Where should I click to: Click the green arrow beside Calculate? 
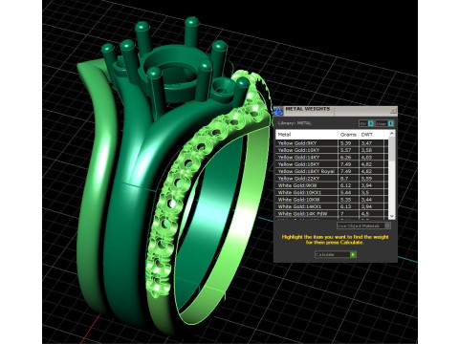pyautogui.click(x=353, y=254)
